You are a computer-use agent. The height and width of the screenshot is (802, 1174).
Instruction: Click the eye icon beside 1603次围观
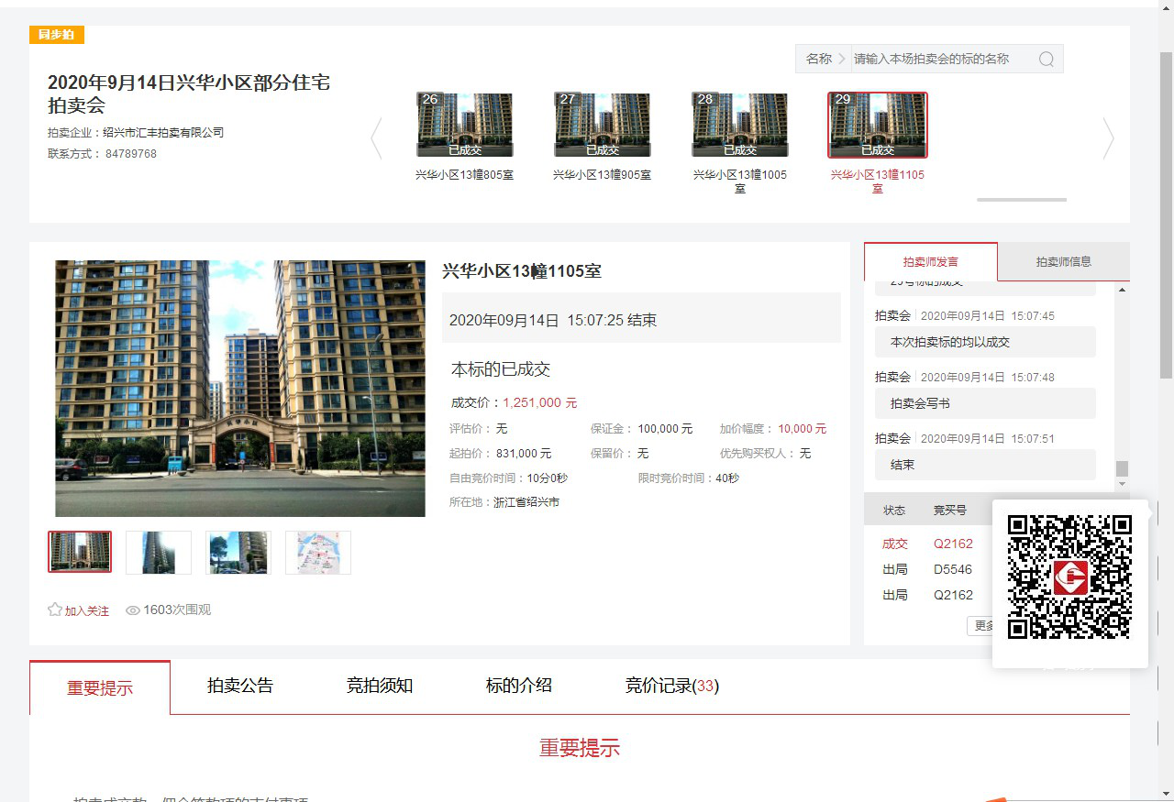[133, 610]
